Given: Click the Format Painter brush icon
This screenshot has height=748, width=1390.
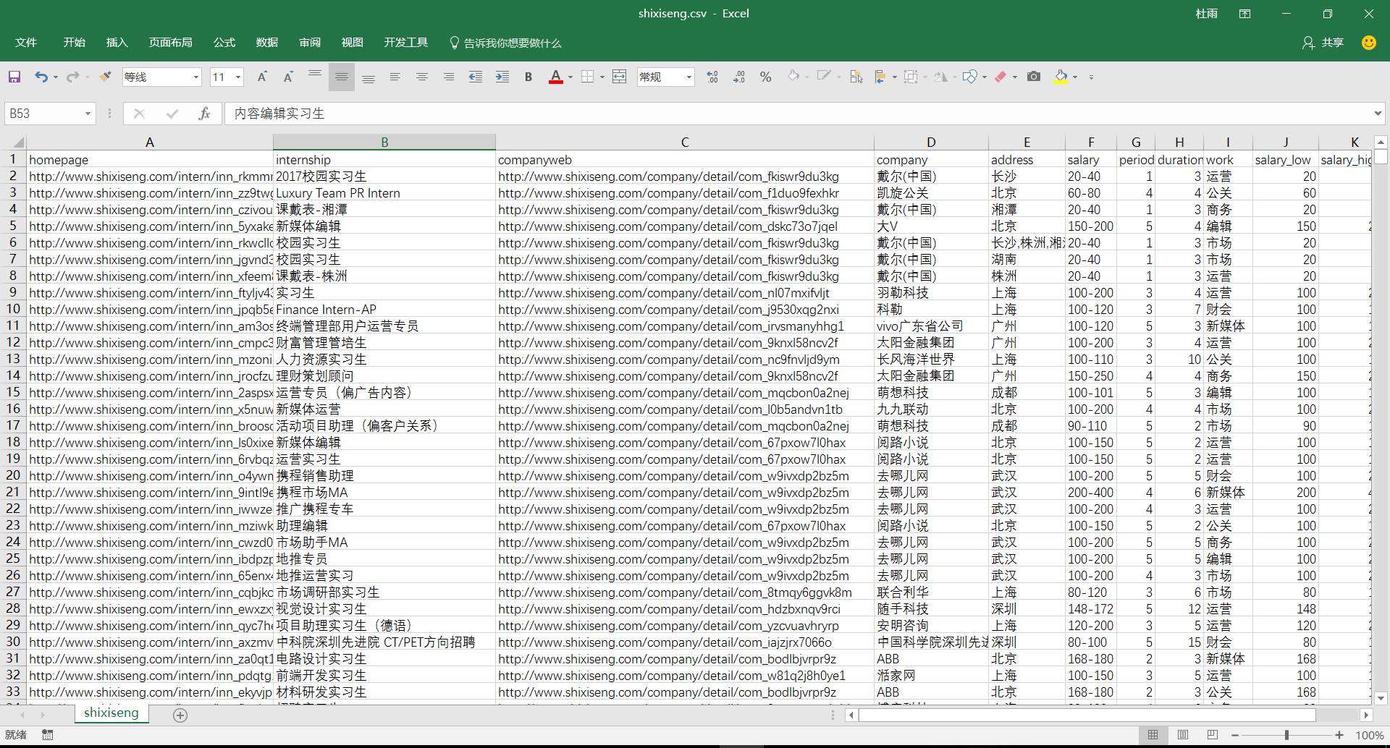Looking at the screenshot, I should click(106, 77).
